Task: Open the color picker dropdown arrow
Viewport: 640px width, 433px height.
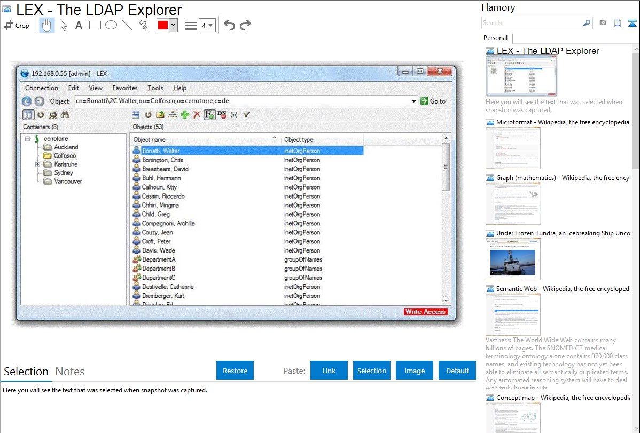Action: coord(173,25)
